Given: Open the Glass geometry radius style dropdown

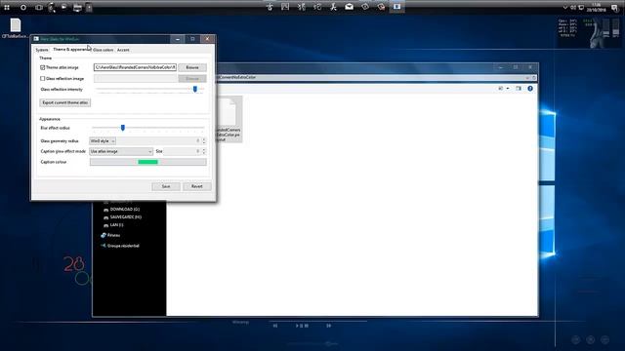Looking at the screenshot, I should 103,140.
